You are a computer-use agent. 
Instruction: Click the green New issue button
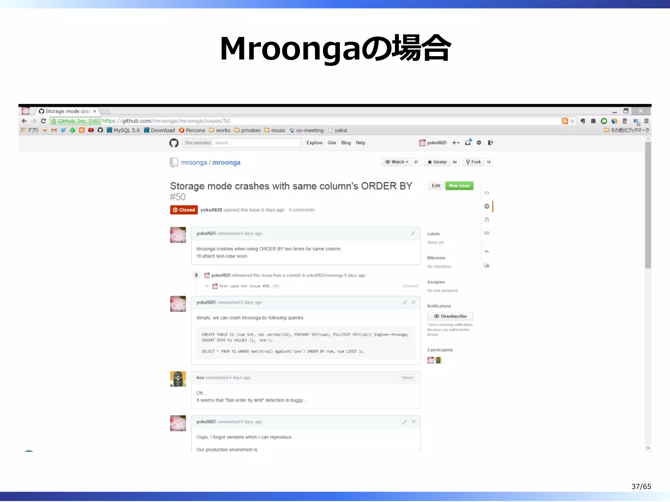pyautogui.click(x=459, y=186)
